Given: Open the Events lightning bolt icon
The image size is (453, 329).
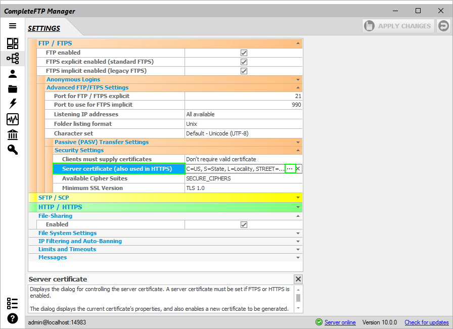Looking at the screenshot, I should pyautogui.click(x=13, y=104).
